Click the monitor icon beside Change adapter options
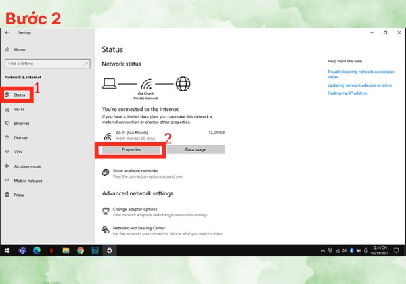Image resolution: width=406 pixels, height=284 pixels. click(x=106, y=211)
